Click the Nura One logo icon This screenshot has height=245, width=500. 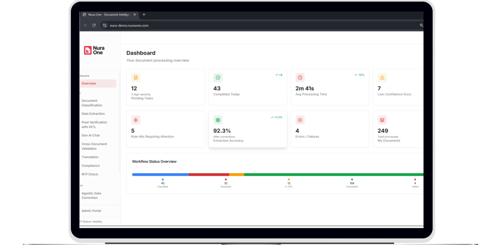[87, 50]
